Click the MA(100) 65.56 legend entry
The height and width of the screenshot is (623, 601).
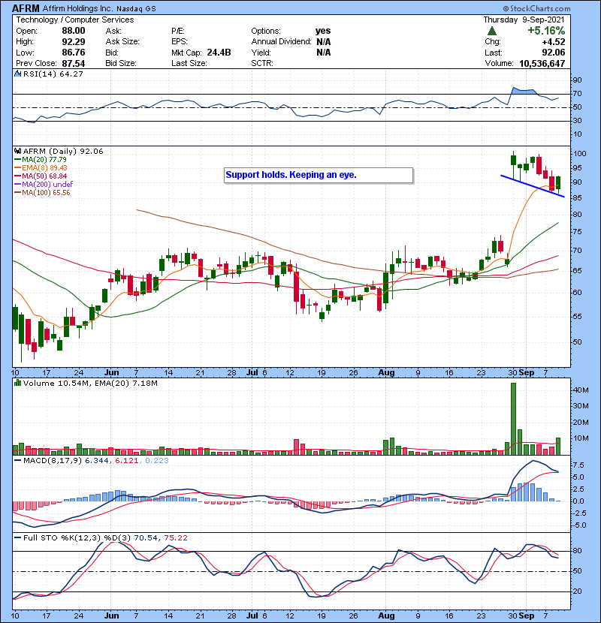pyautogui.click(x=43, y=193)
